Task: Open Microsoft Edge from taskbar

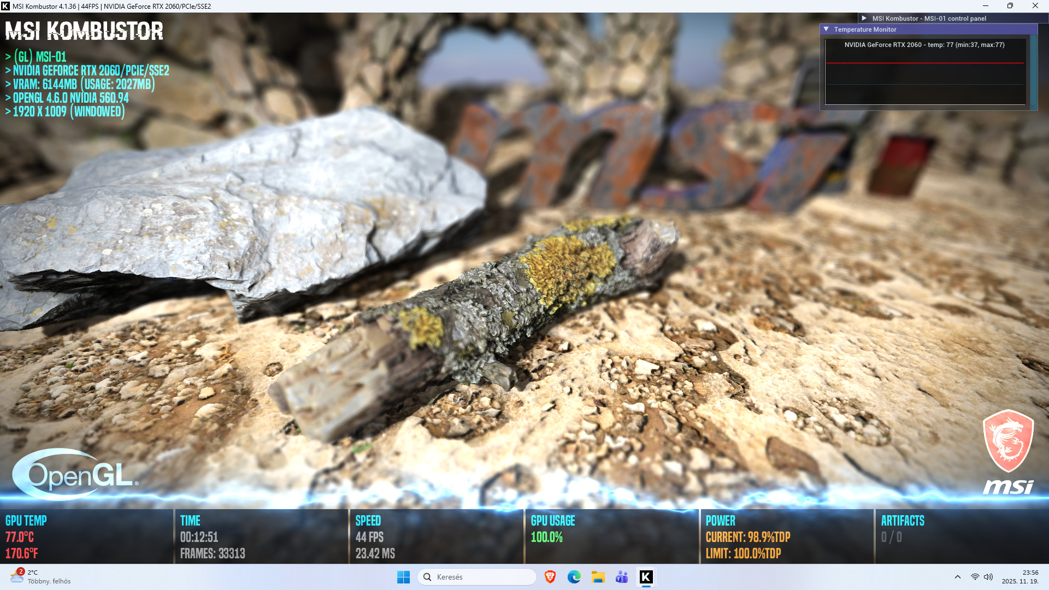Action: click(x=574, y=577)
